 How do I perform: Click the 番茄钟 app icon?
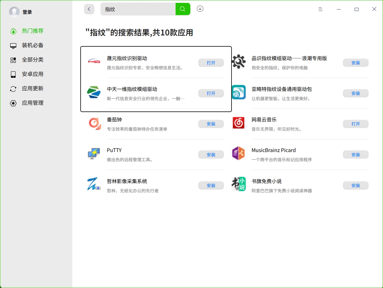(x=94, y=124)
